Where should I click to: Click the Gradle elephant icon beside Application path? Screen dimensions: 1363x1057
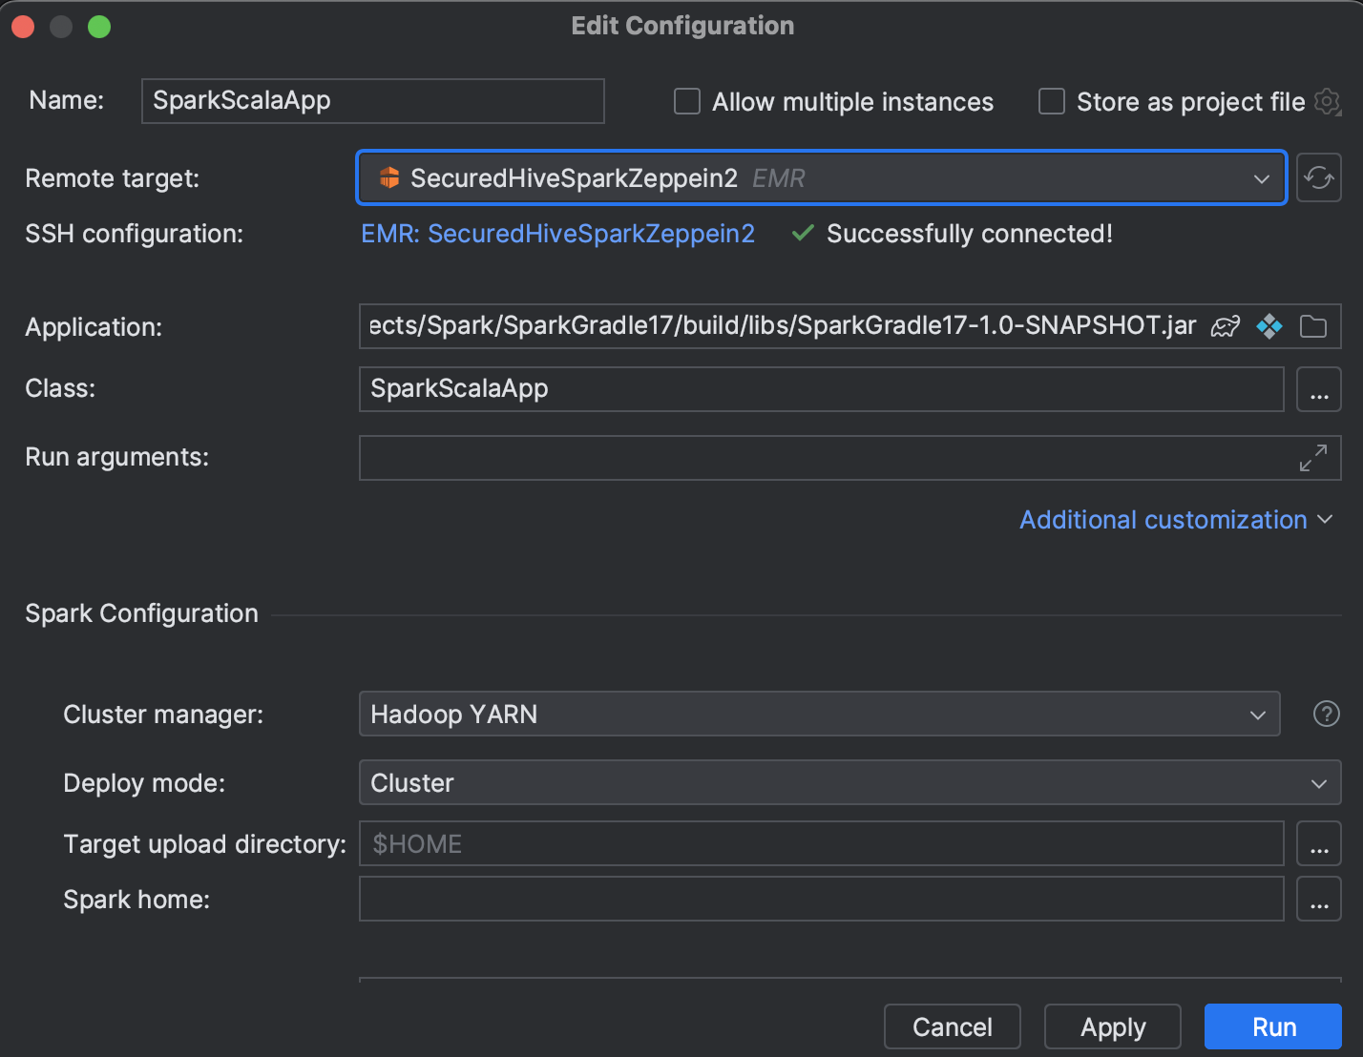1226,325
